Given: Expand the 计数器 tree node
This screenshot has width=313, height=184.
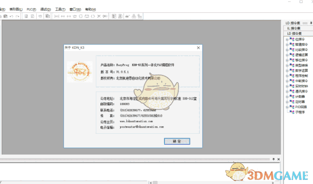Looking at the screenshot, I should tap(287, 97).
